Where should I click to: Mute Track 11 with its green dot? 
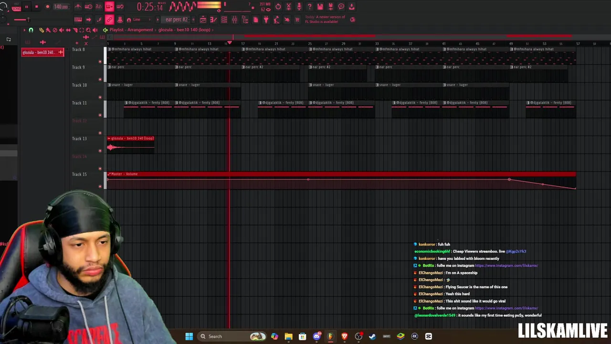click(x=100, y=115)
